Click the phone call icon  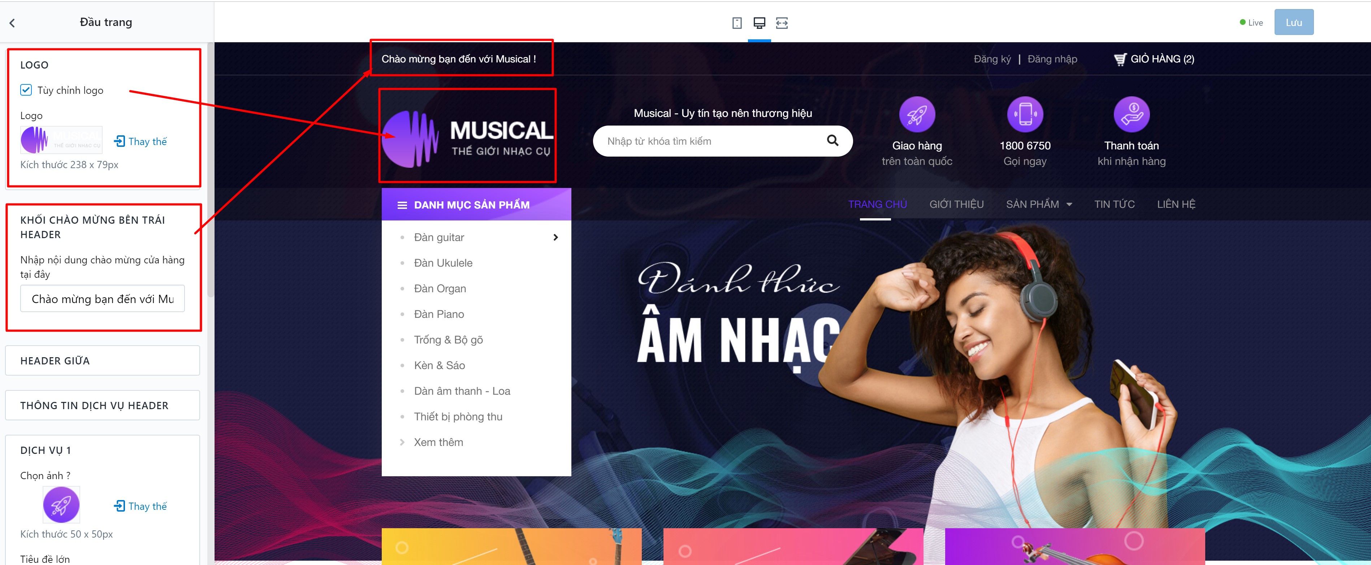pos(1025,115)
